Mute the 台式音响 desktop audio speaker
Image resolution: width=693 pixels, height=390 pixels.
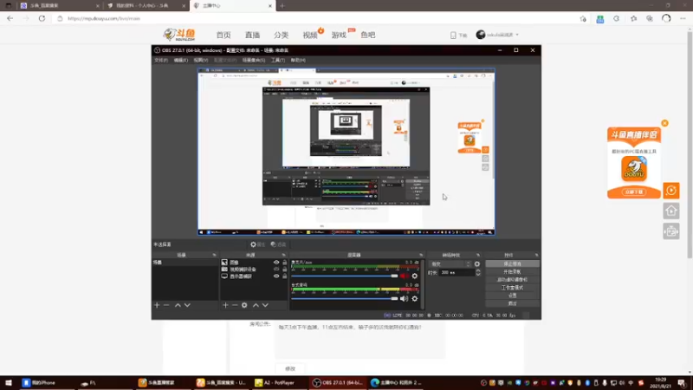coord(404,298)
